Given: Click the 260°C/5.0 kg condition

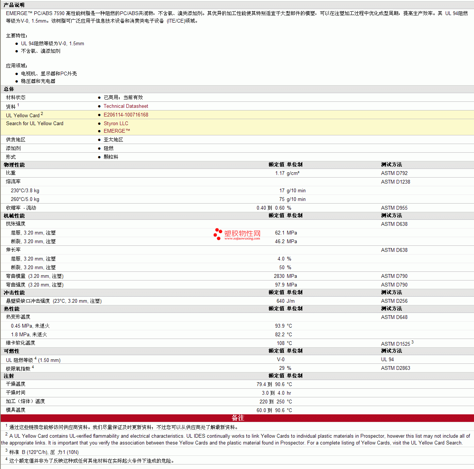Looking at the screenshot, I should point(25,199).
